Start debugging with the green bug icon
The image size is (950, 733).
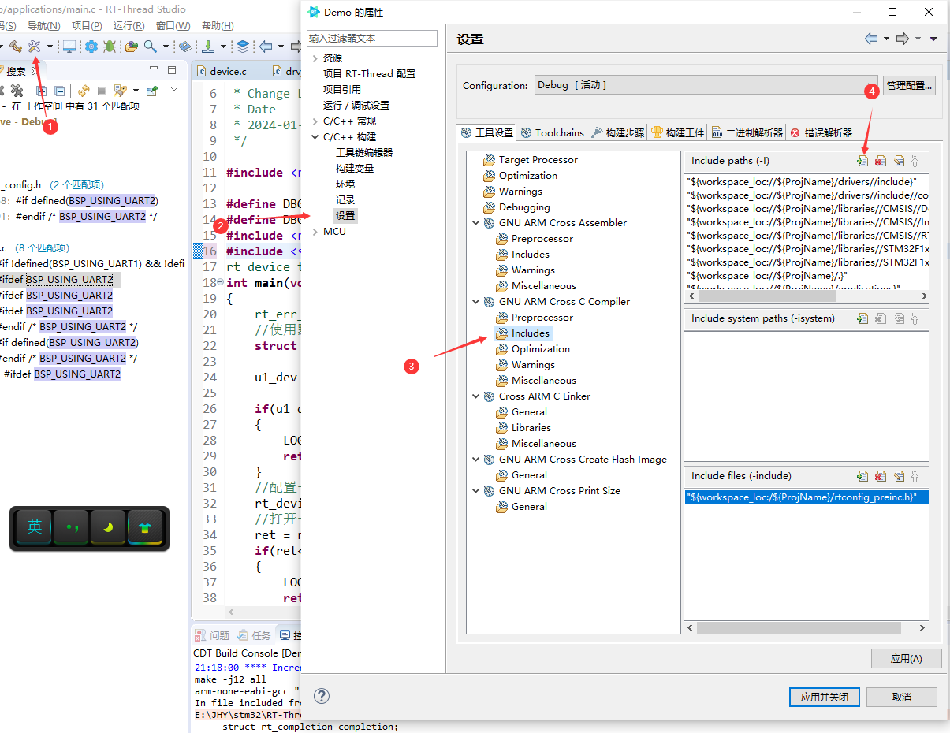[110, 46]
